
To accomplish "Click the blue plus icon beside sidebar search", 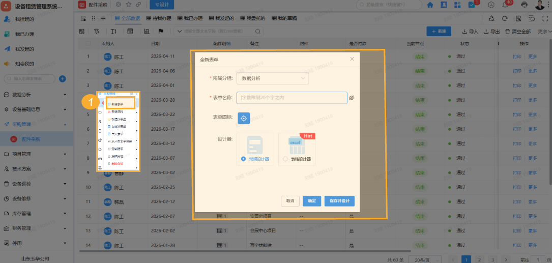I will pyautogui.click(x=63, y=78).
